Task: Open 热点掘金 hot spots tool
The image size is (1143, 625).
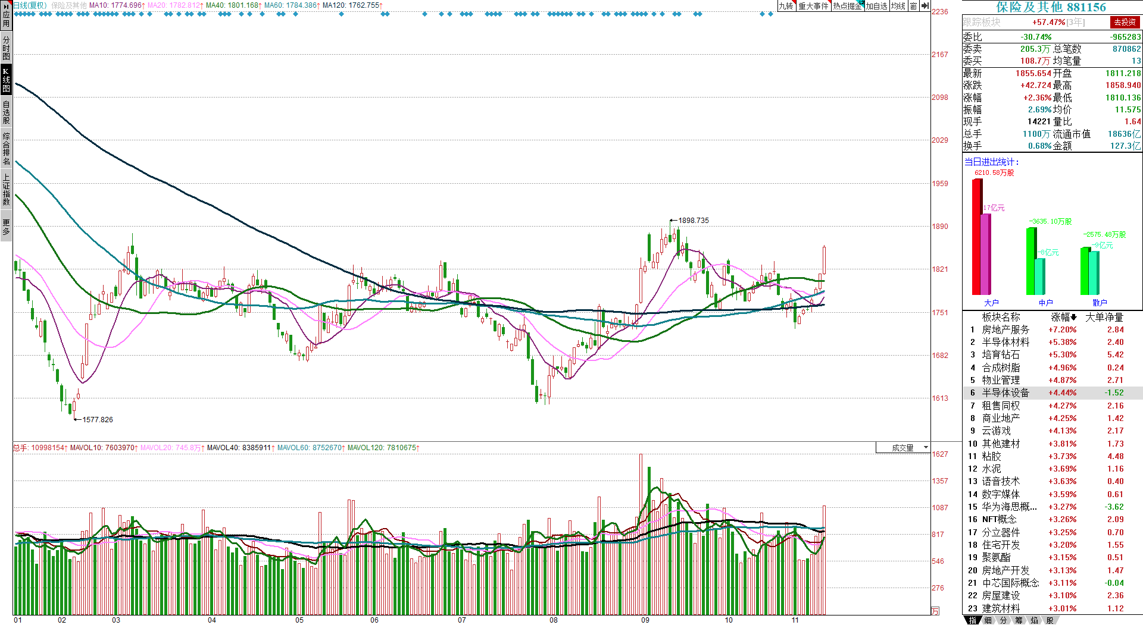Action: (847, 6)
